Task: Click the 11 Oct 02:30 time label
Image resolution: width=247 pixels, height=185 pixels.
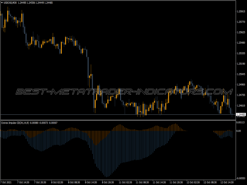Action: pos(126,182)
